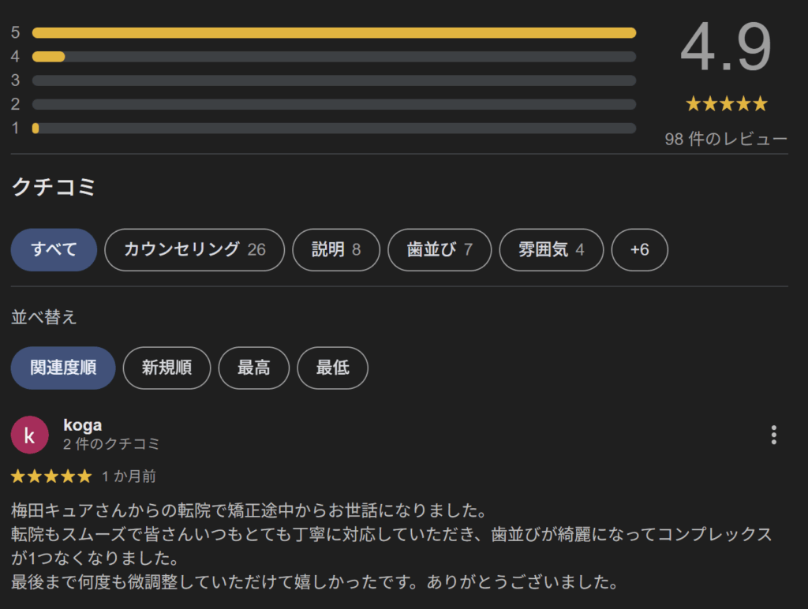The image size is (808, 609).
Task: Sort reviews by 関連度順
Action: 63,368
